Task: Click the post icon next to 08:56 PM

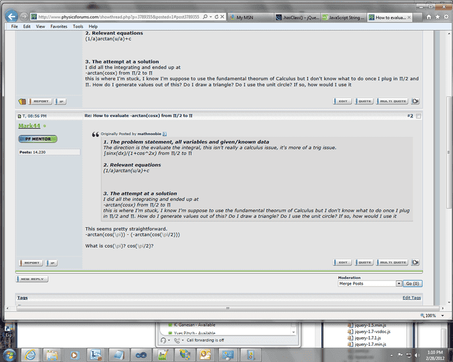Action: pos(19,116)
